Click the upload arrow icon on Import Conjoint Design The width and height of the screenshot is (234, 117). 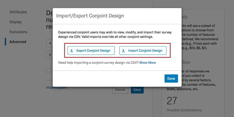[123, 51]
